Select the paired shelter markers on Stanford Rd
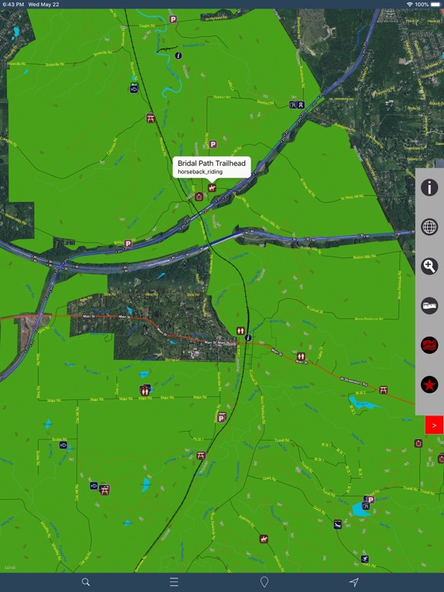 coord(297,105)
